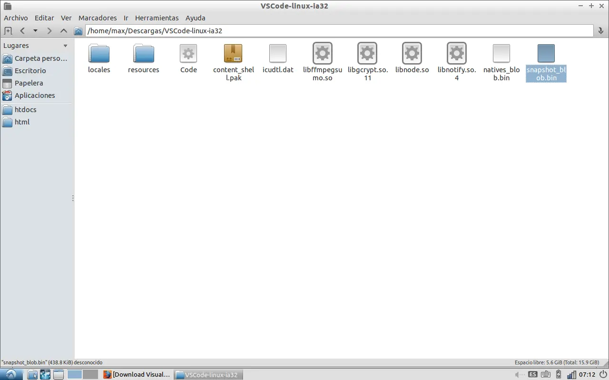This screenshot has height=380, width=609.
Task: Click the locales folder name label
Action: coord(99,70)
